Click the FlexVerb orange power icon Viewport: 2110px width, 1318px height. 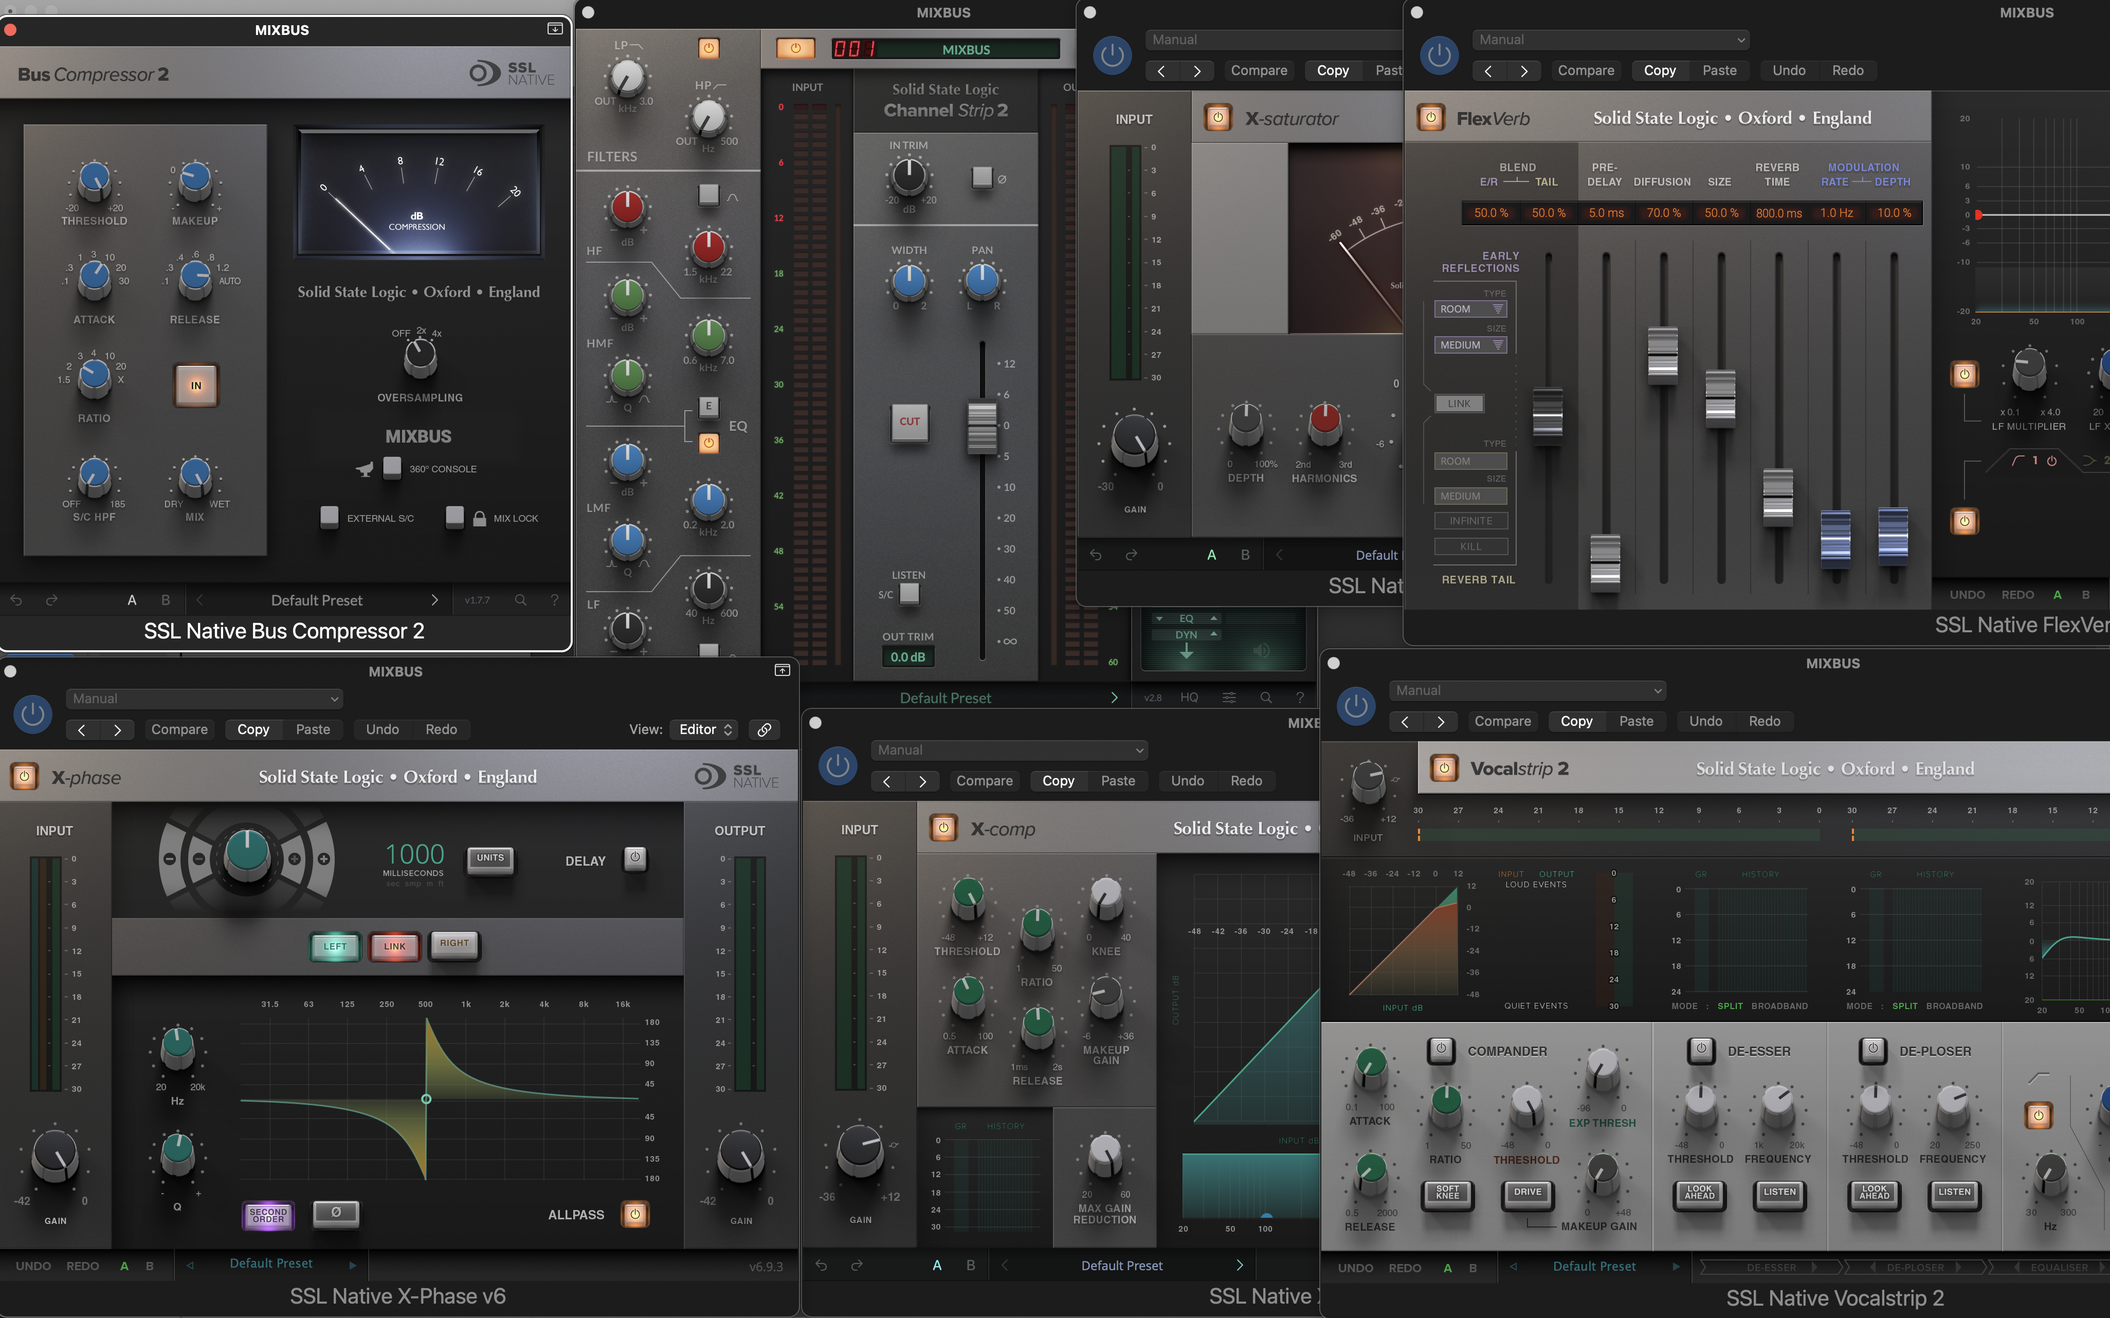[x=1430, y=118]
